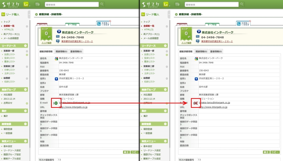
Task: Toggle the キープする tab in left screen
Action: [x=72, y=25]
